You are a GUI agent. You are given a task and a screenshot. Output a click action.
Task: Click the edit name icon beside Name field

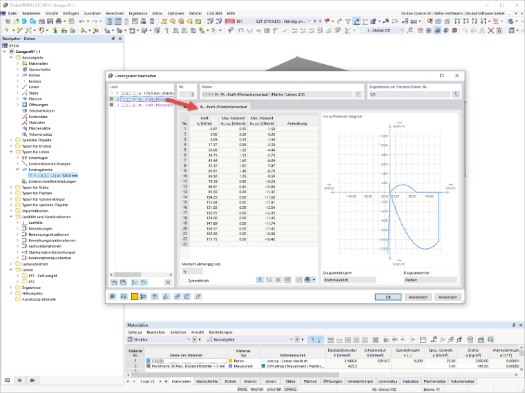coord(359,94)
